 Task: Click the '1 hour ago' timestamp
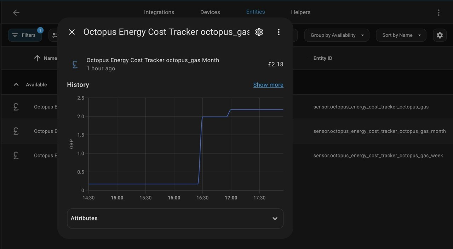tap(101, 69)
